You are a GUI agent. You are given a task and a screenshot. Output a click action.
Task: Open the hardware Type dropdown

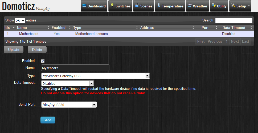95,76
